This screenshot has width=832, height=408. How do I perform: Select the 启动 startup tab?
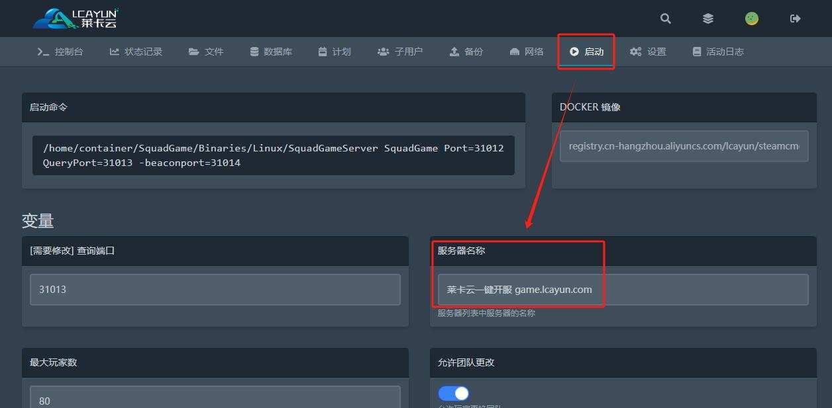pos(587,52)
